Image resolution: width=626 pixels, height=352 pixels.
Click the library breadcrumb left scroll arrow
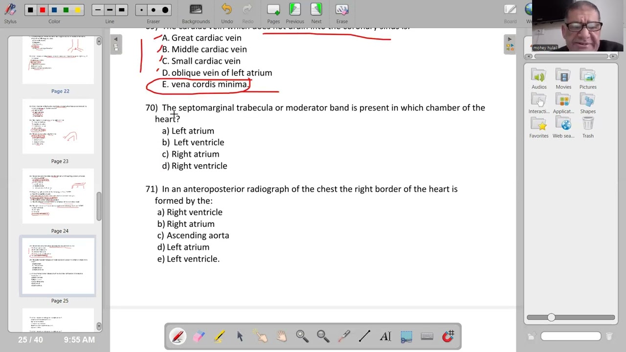528,56
